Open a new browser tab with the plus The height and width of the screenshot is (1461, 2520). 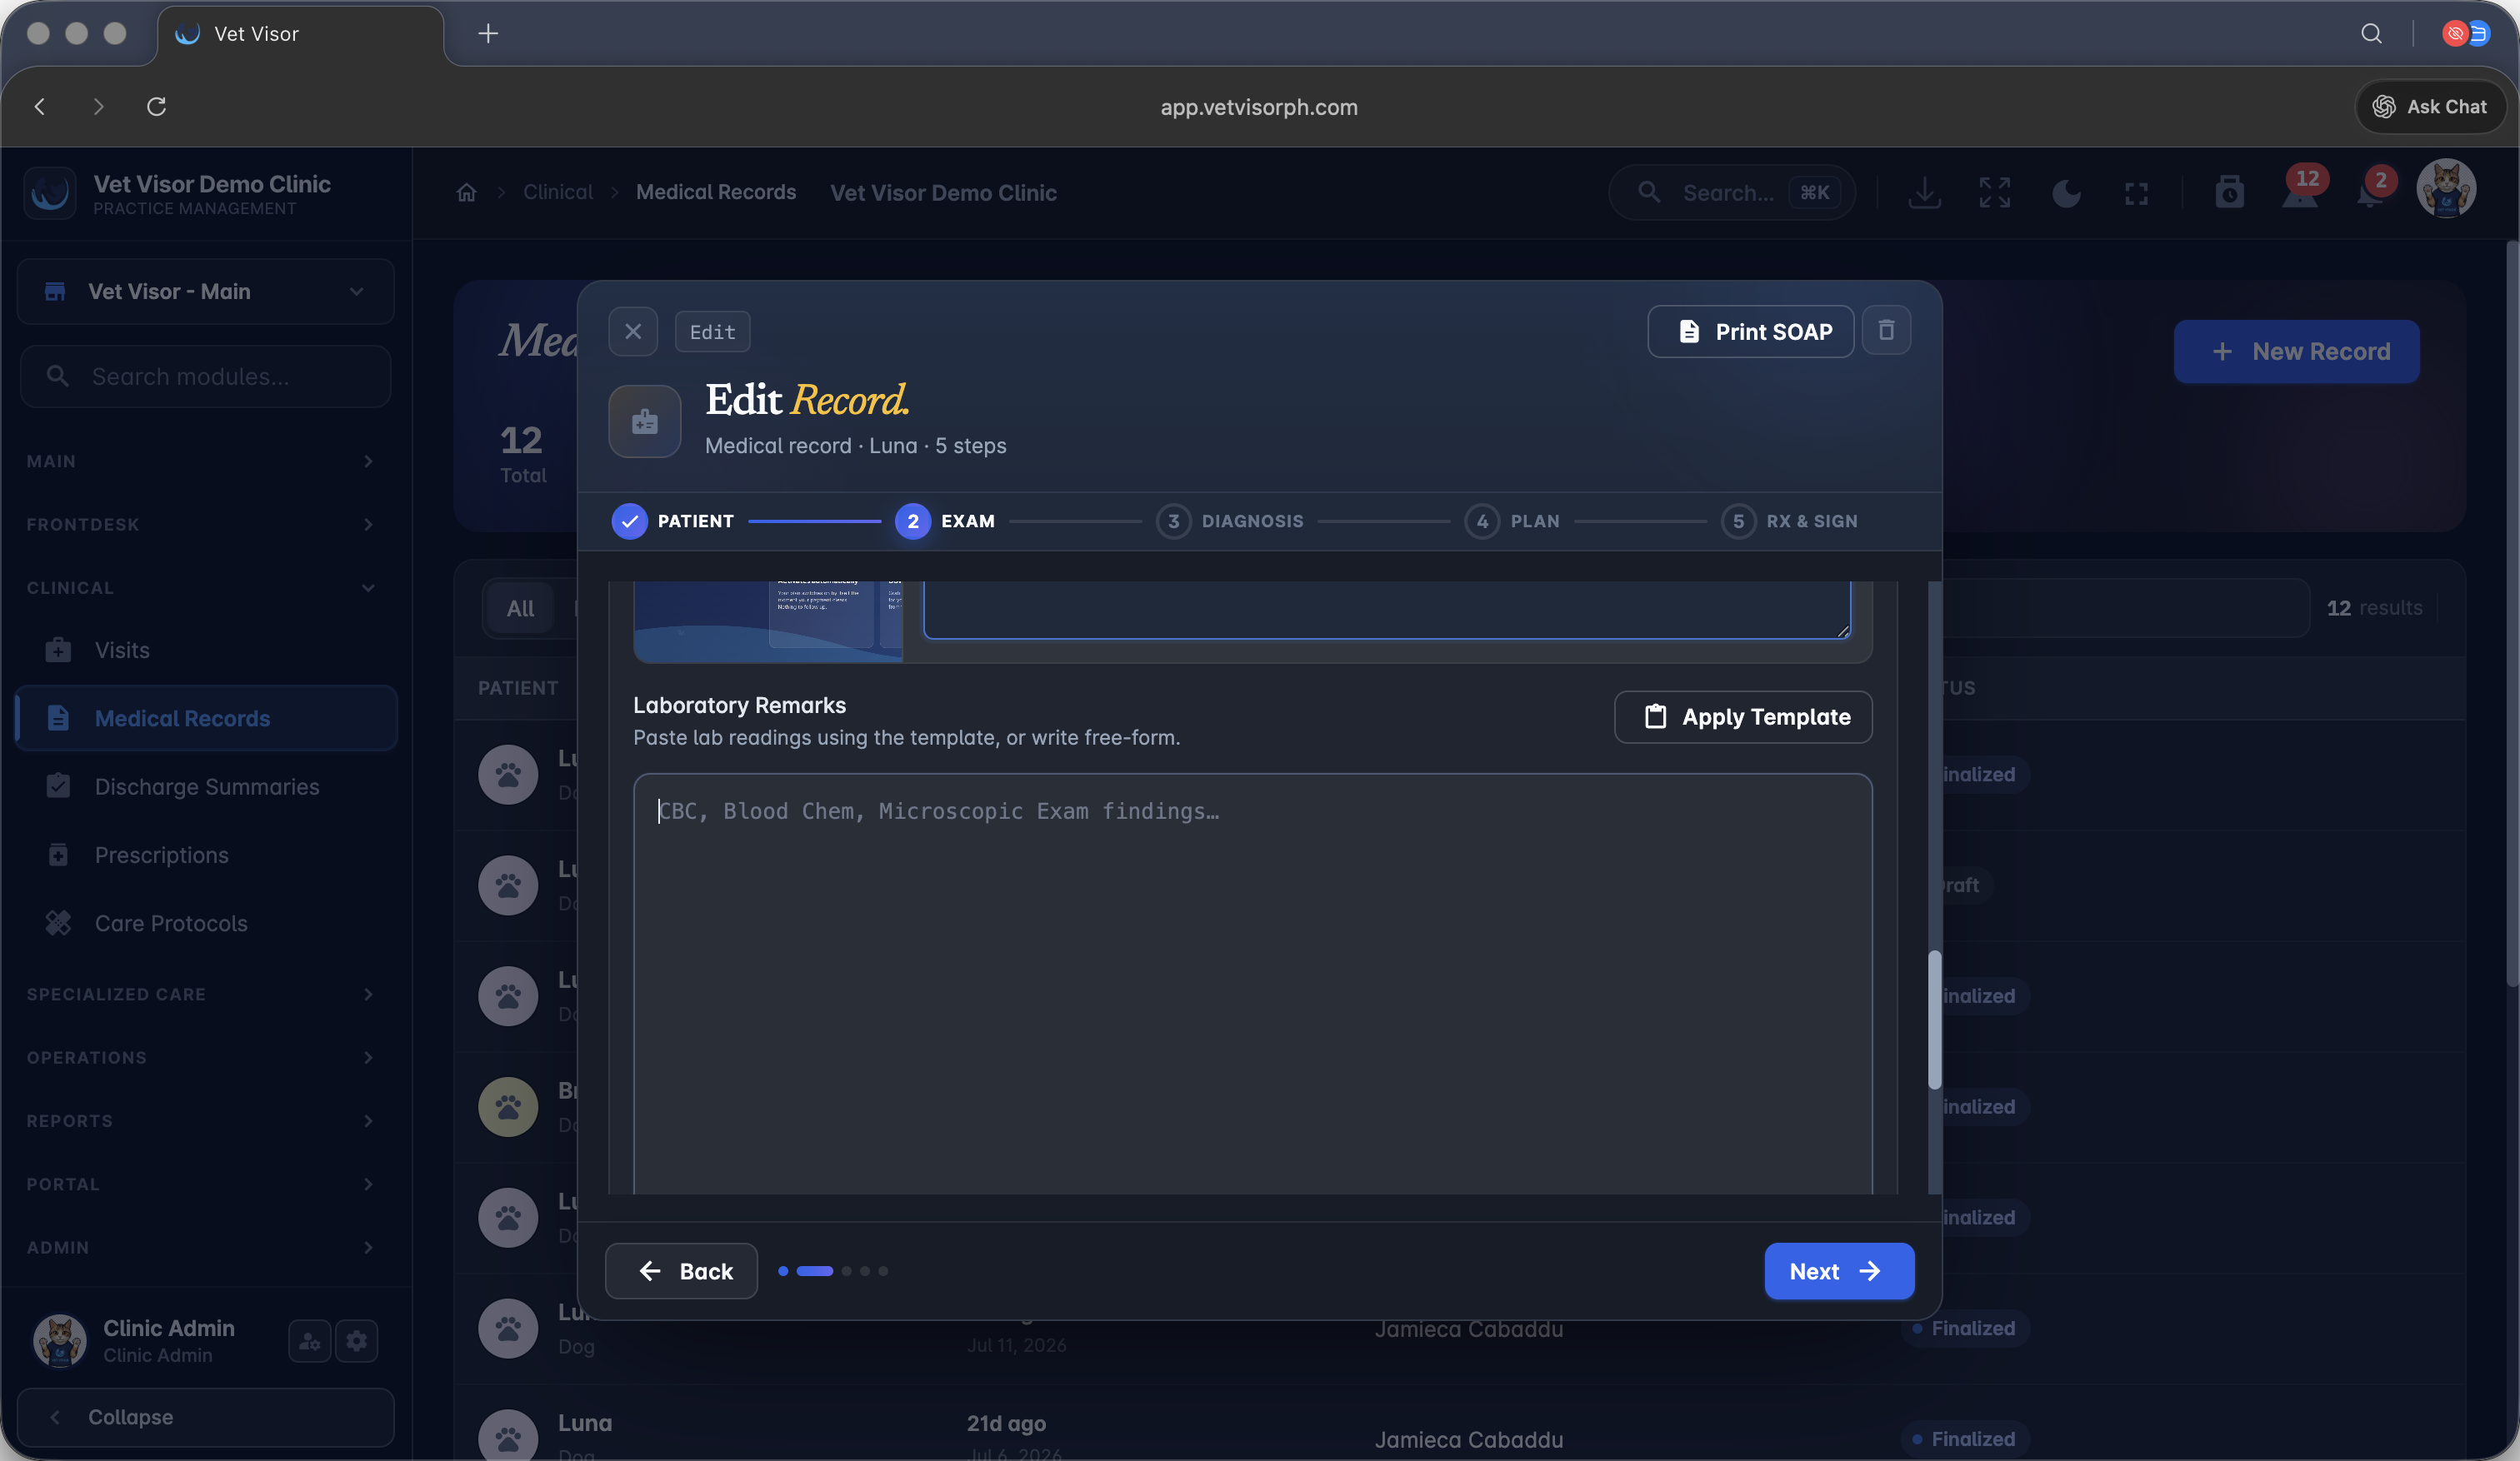(x=488, y=33)
